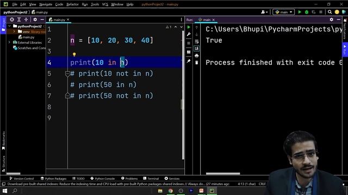Open TODO tool window
This screenshot has width=348, height=195.
point(78,178)
